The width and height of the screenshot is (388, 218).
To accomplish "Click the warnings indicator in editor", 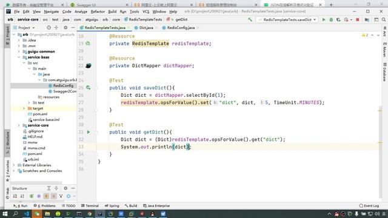I will (365, 35).
